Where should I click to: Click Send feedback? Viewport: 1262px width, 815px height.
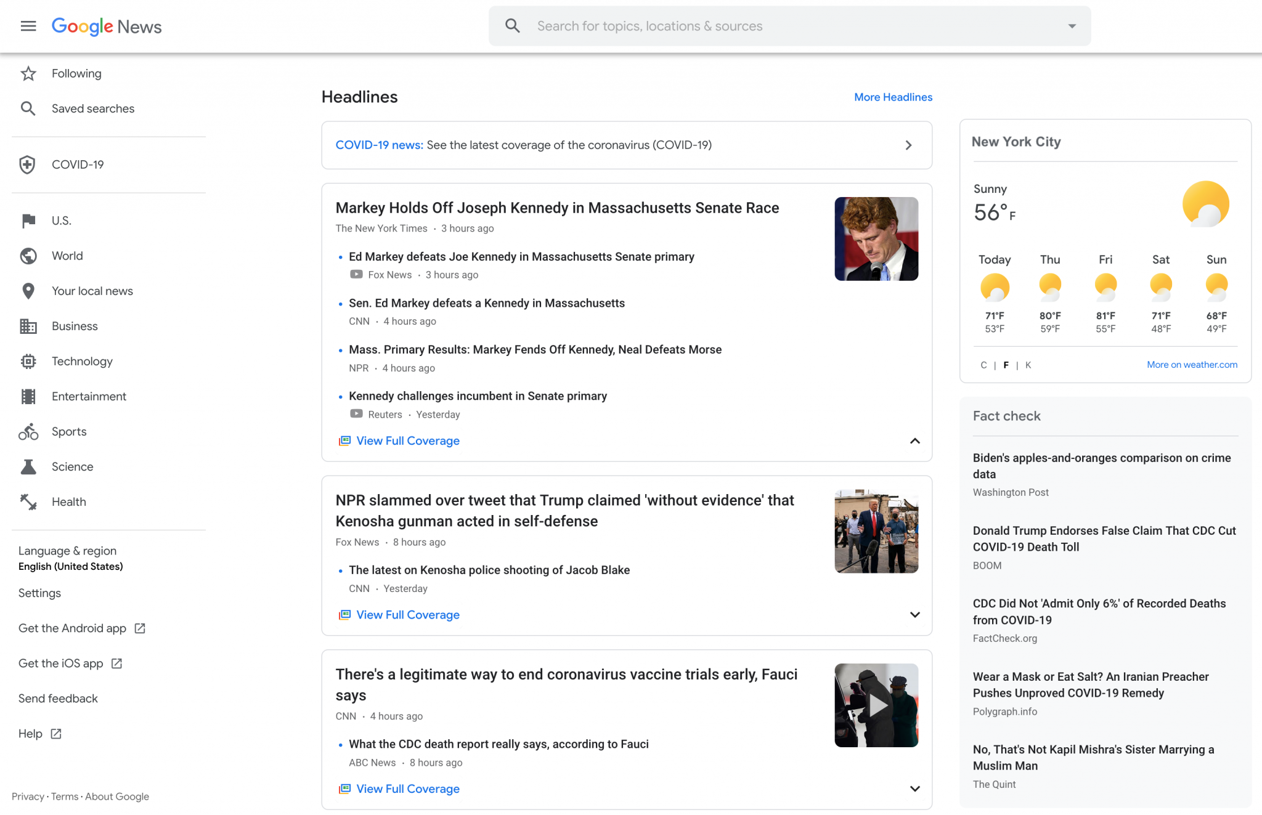pos(58,698)
